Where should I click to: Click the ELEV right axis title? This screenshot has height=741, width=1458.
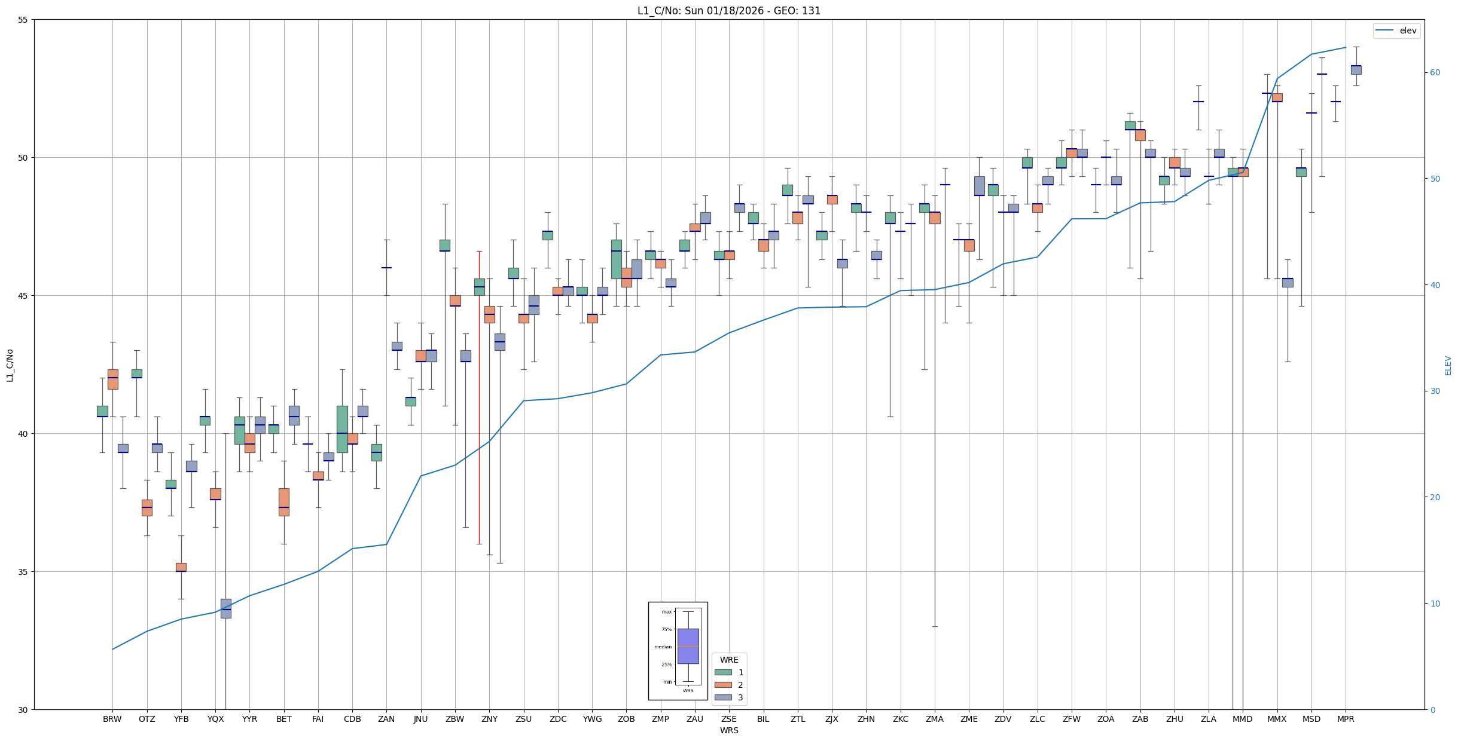click(x=1448, y=365)
